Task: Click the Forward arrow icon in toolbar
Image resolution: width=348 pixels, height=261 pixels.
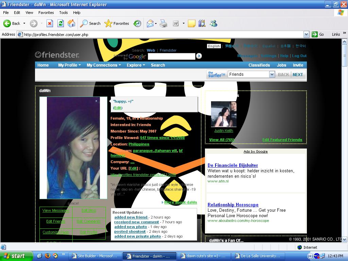Action: click(34, 23)
